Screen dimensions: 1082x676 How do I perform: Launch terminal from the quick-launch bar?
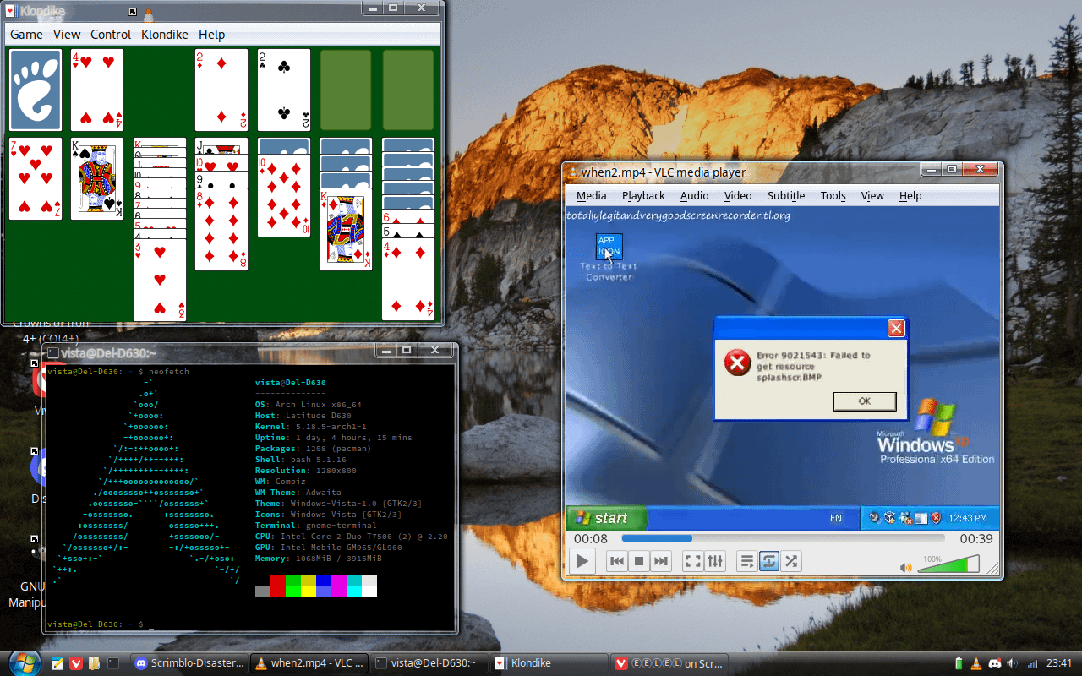pos(113,663)
